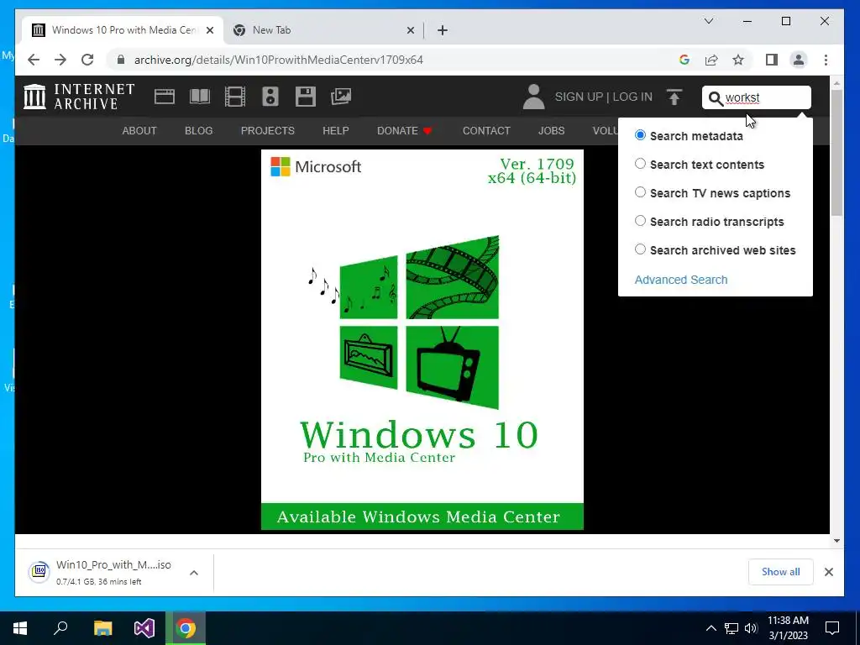860x645 pixels.
Task: Click Show all downloads button
Action: (780, 572)
